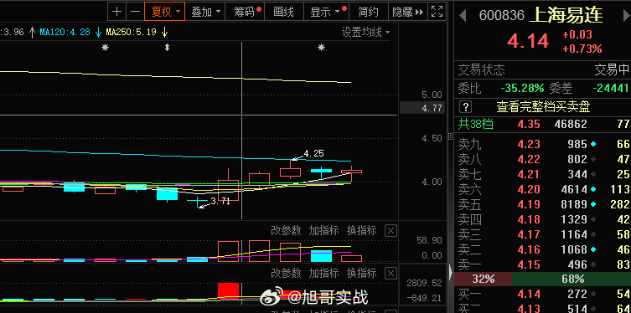Go to next stock arrow
This screenshot has height=313, width=631.
(626, 15)
